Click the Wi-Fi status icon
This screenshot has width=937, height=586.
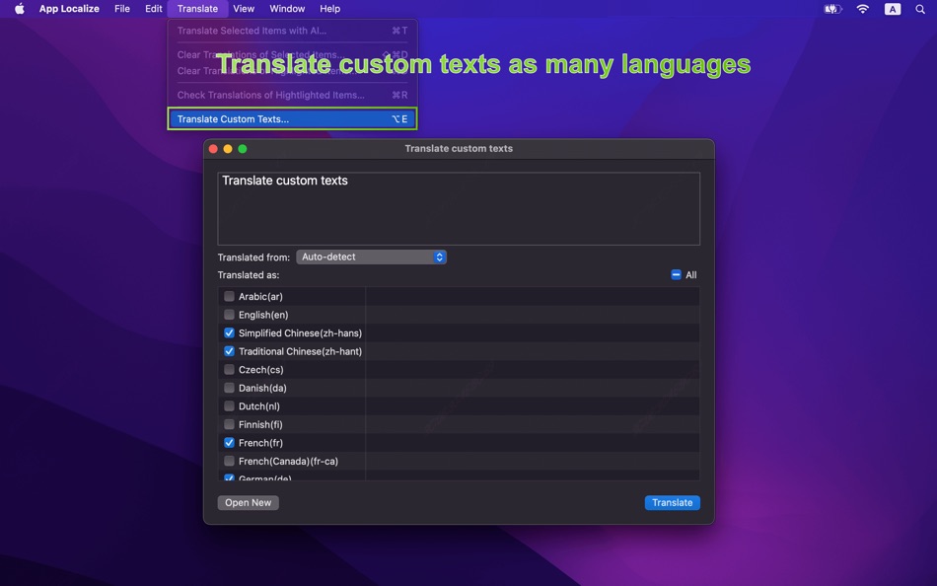[862, 9]
